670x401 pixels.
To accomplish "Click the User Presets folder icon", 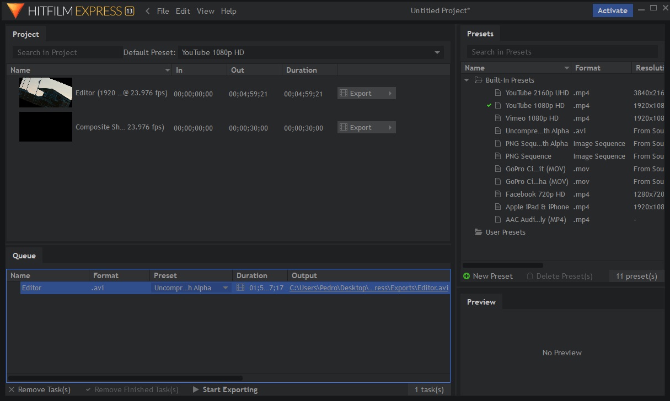I will click(x=478, y=232).
